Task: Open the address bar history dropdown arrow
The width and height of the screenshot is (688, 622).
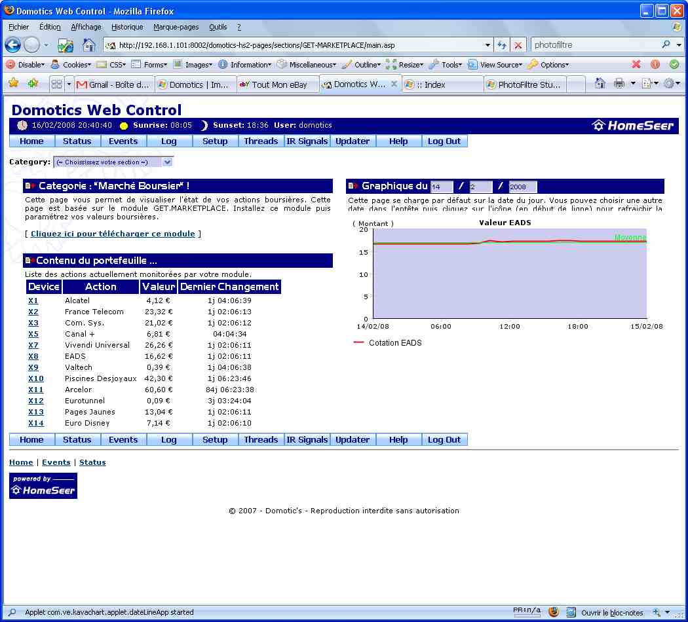Action: pos(487,45)
